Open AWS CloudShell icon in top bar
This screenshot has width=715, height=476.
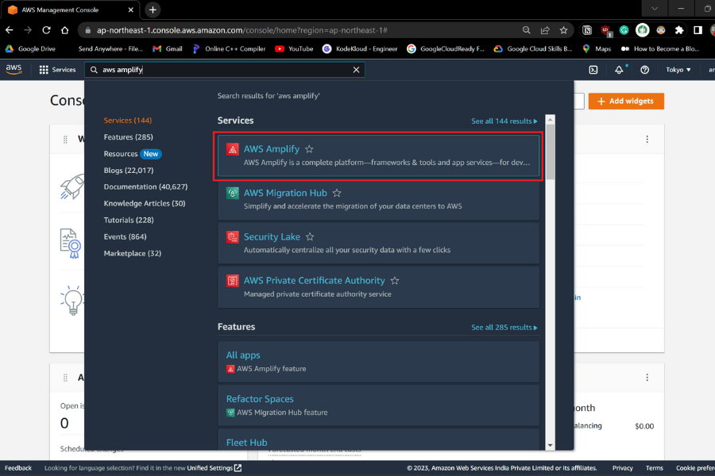pos(593,70)
